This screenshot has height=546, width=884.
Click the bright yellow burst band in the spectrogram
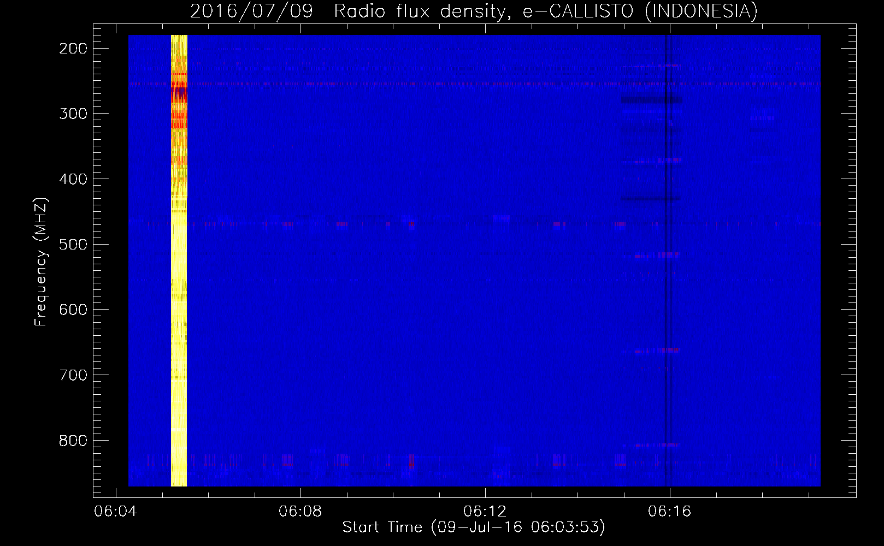pyautogui.click(x=179, y=260)
